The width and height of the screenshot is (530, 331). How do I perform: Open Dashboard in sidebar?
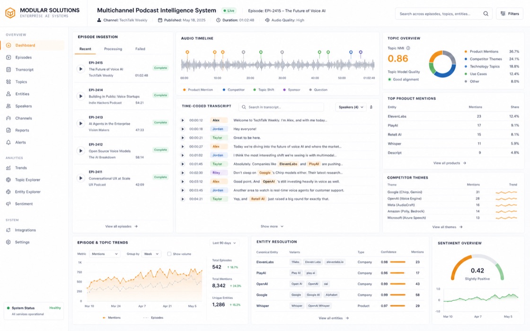pyautogui.click(x=33, y=45)
